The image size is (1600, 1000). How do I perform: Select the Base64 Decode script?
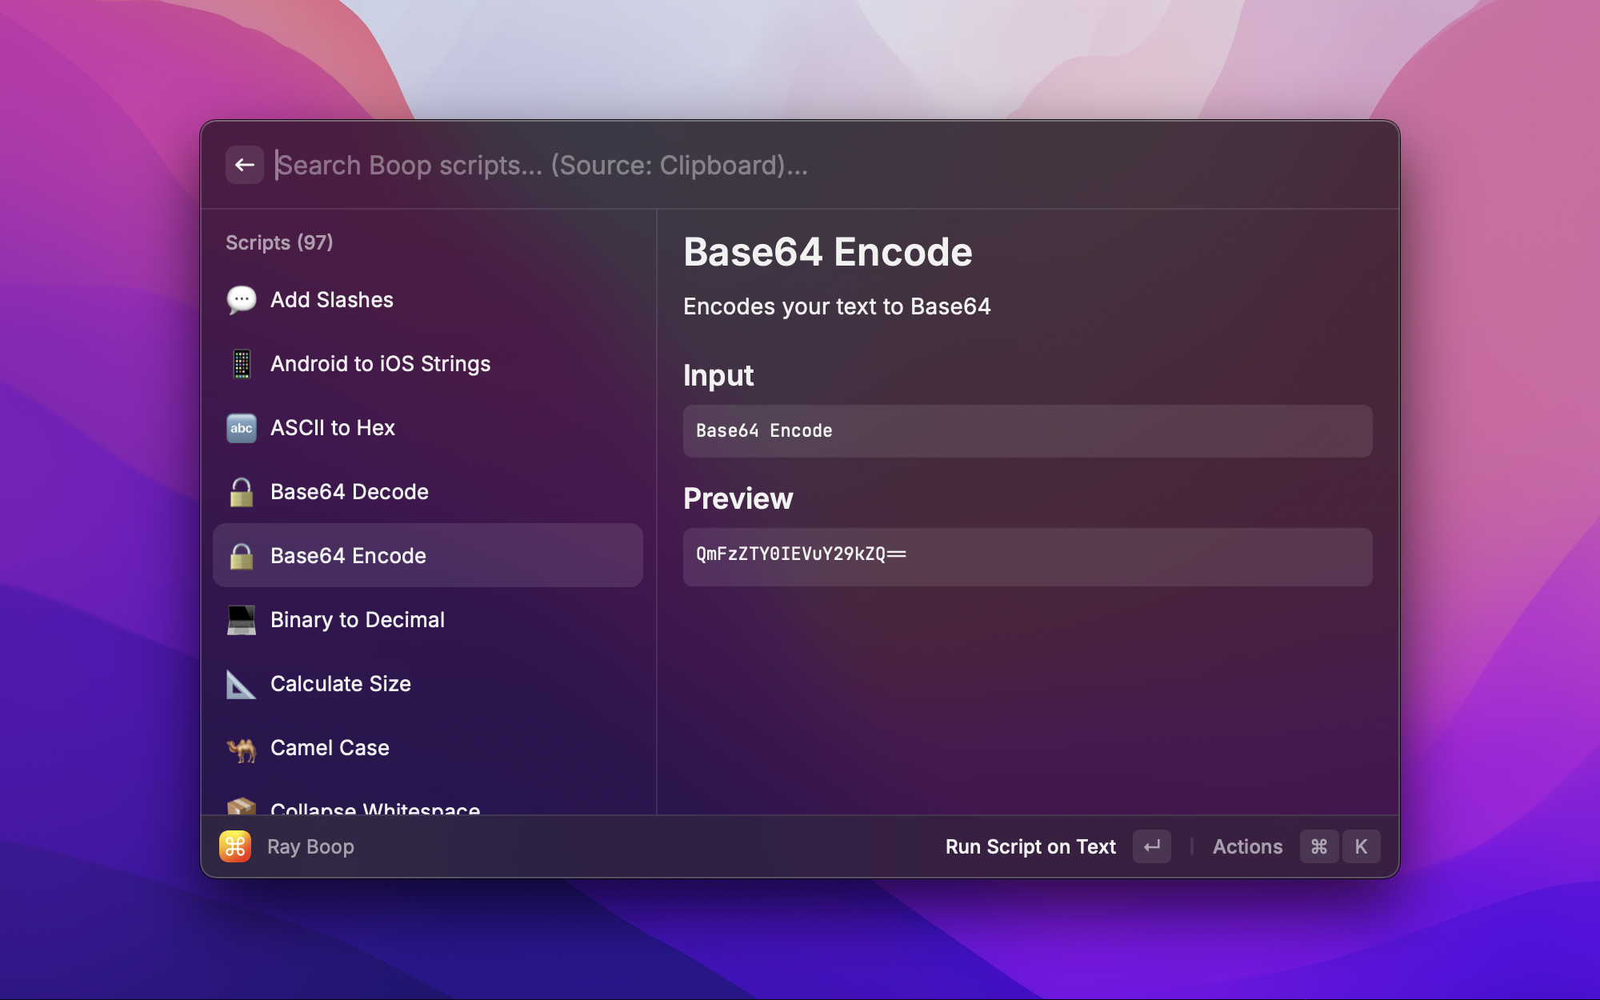tap(350, 491)
